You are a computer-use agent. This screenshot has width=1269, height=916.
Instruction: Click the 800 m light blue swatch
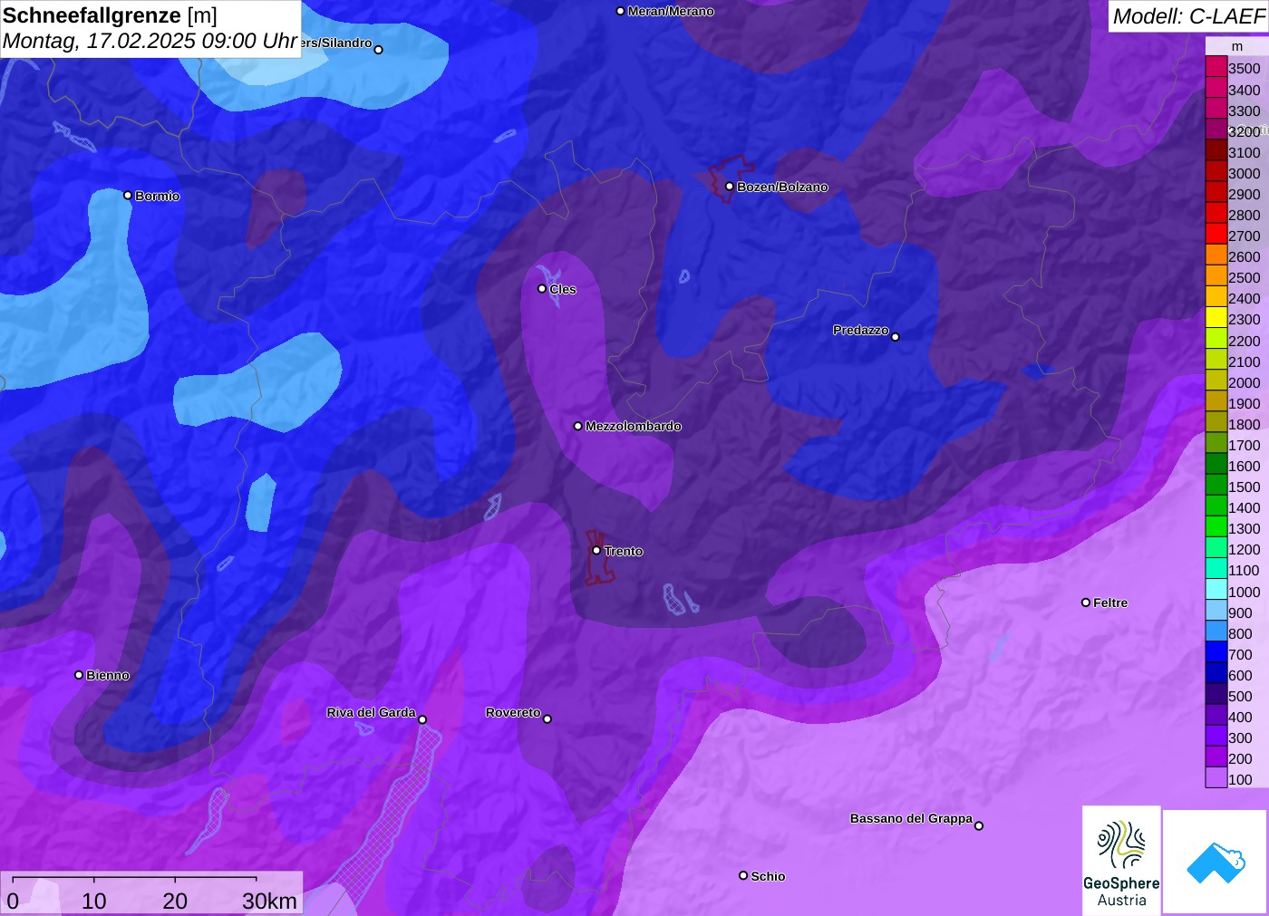pos(1216,632)
